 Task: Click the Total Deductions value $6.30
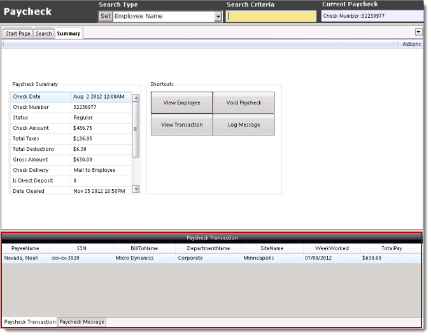tap(80, 149)
